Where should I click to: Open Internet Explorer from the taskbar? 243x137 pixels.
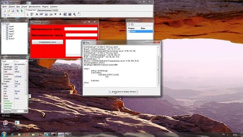pyautogui.click(x=12, y=135)
